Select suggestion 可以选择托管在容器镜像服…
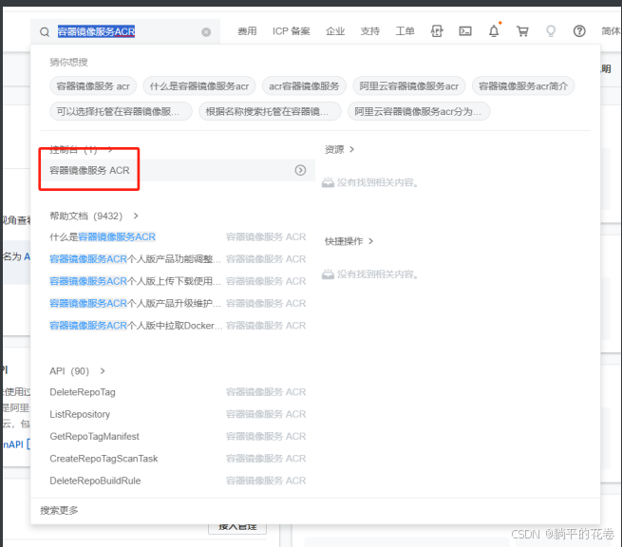Image resolution: width=622 pixels, height=547 pixels. pyautogui.click(x=121, y=111)
